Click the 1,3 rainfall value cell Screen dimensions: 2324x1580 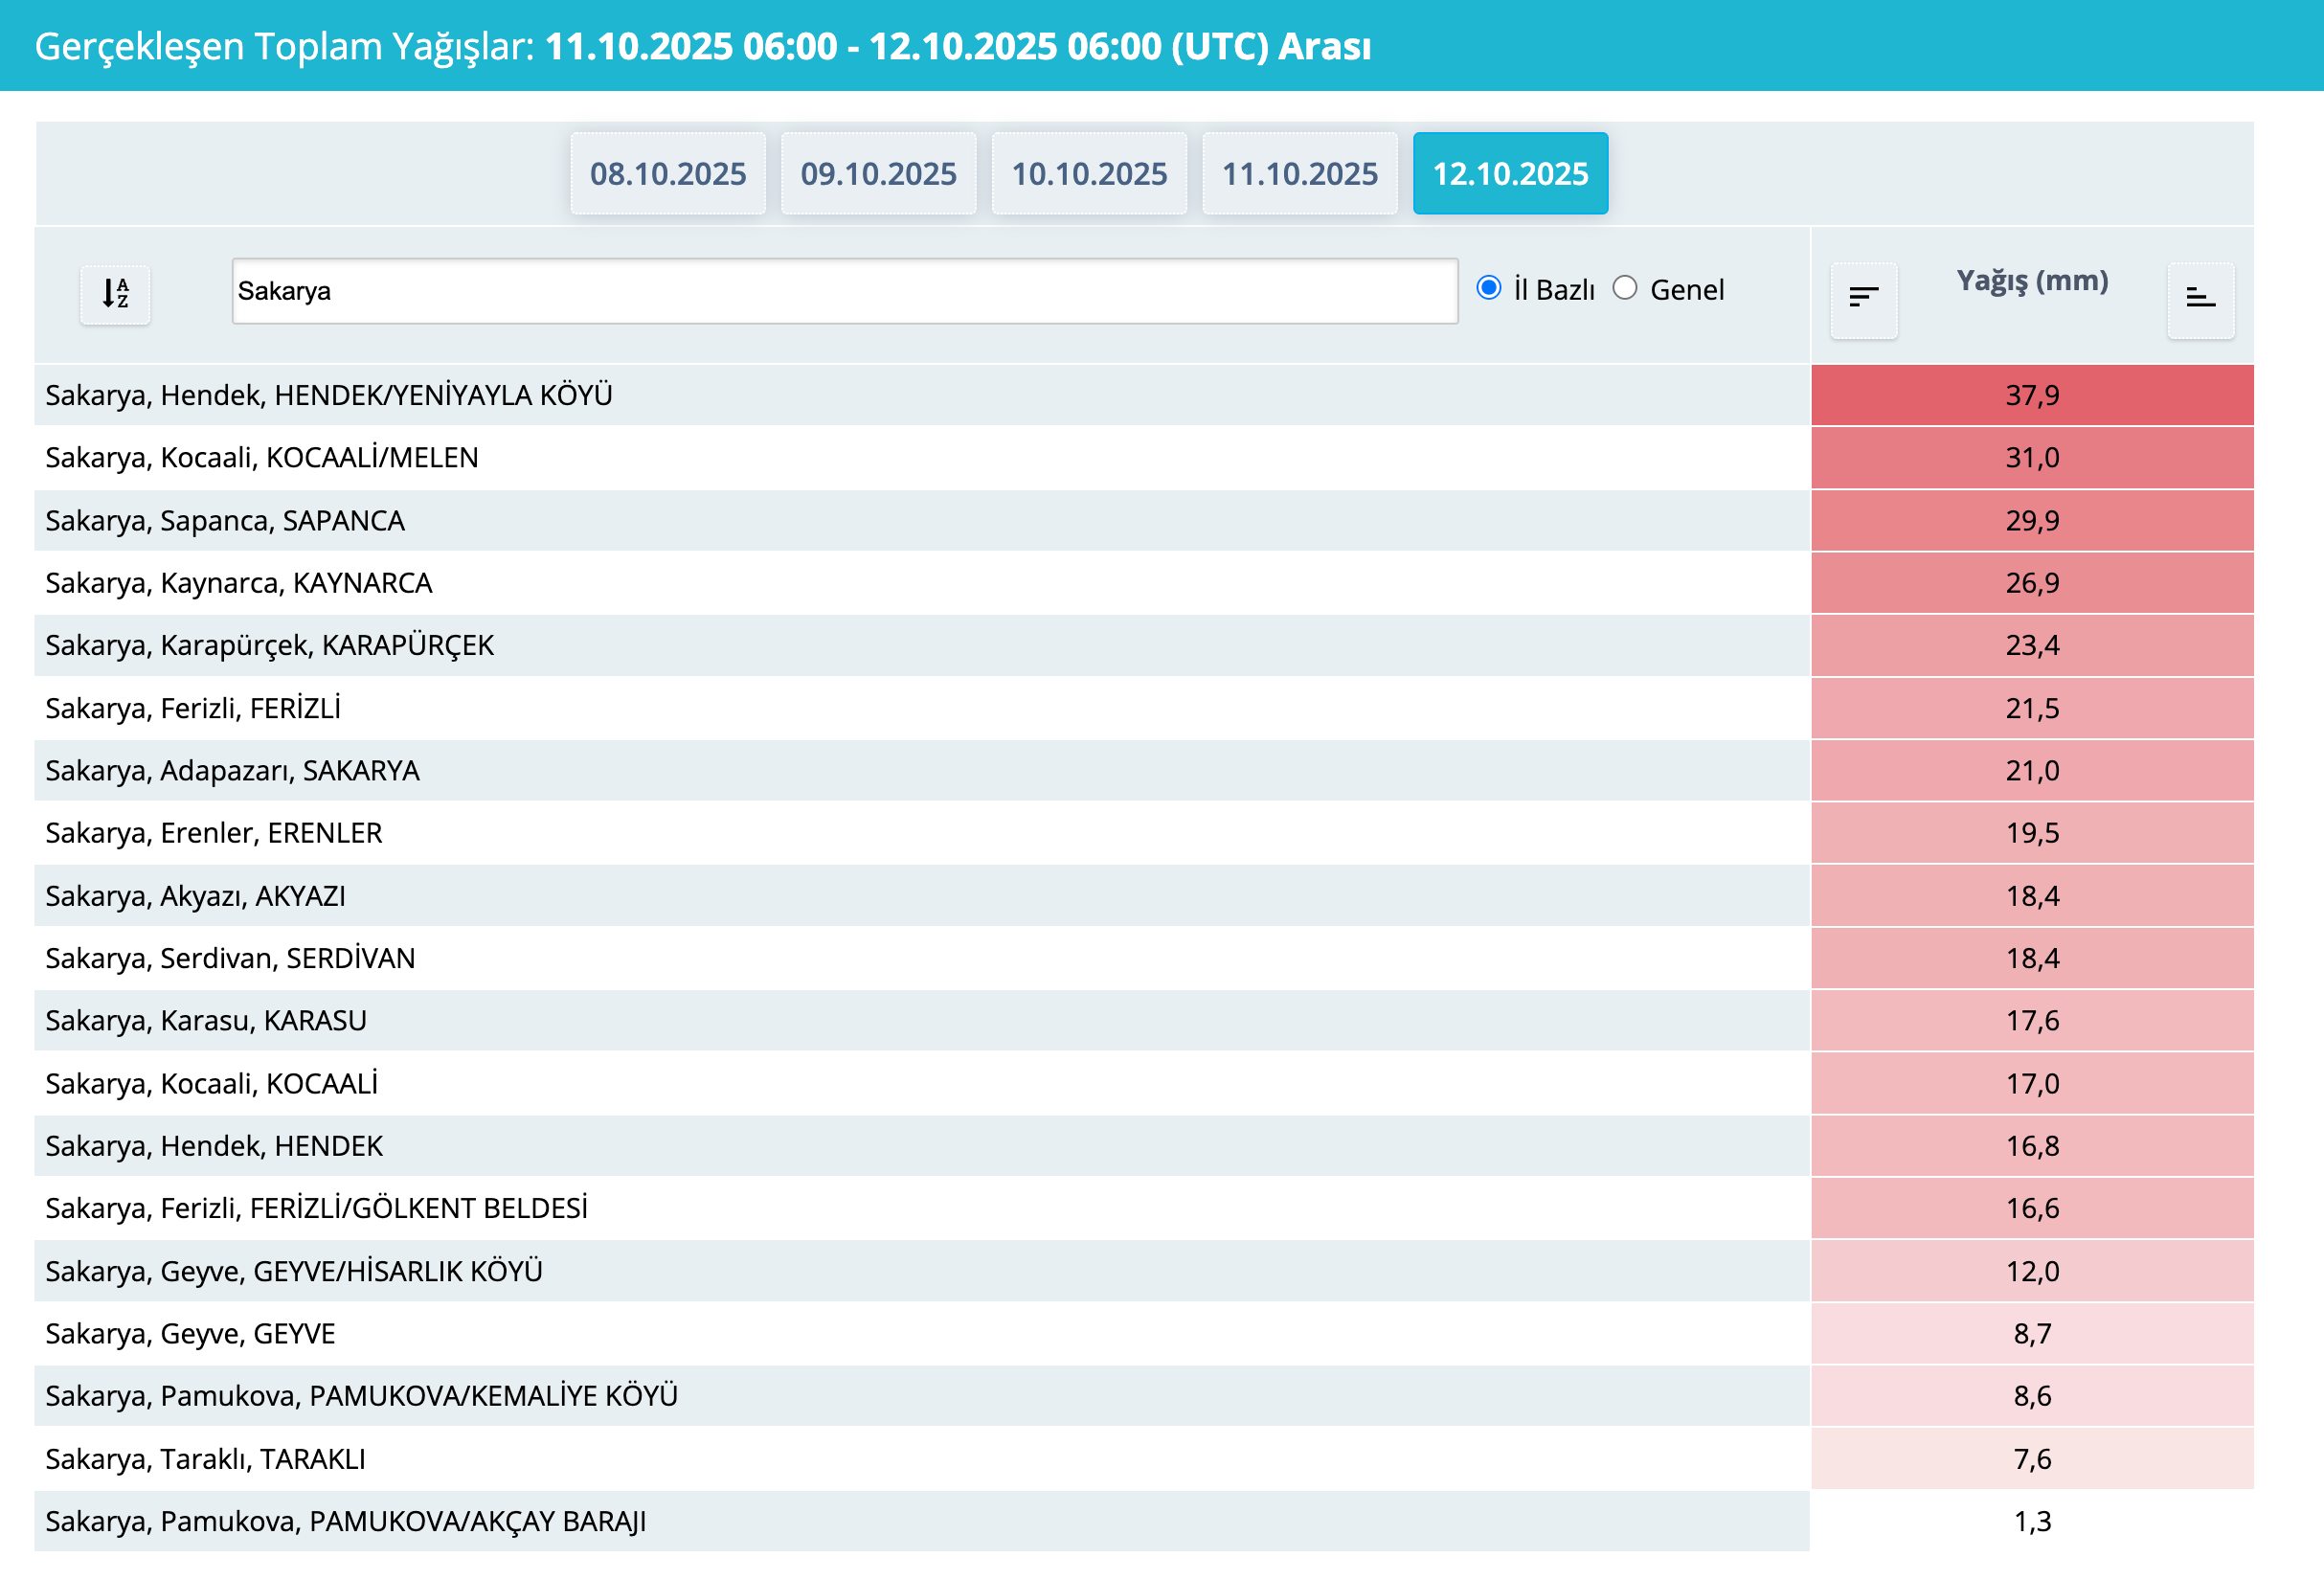pyautogui.click(x=2032, y=1521)
